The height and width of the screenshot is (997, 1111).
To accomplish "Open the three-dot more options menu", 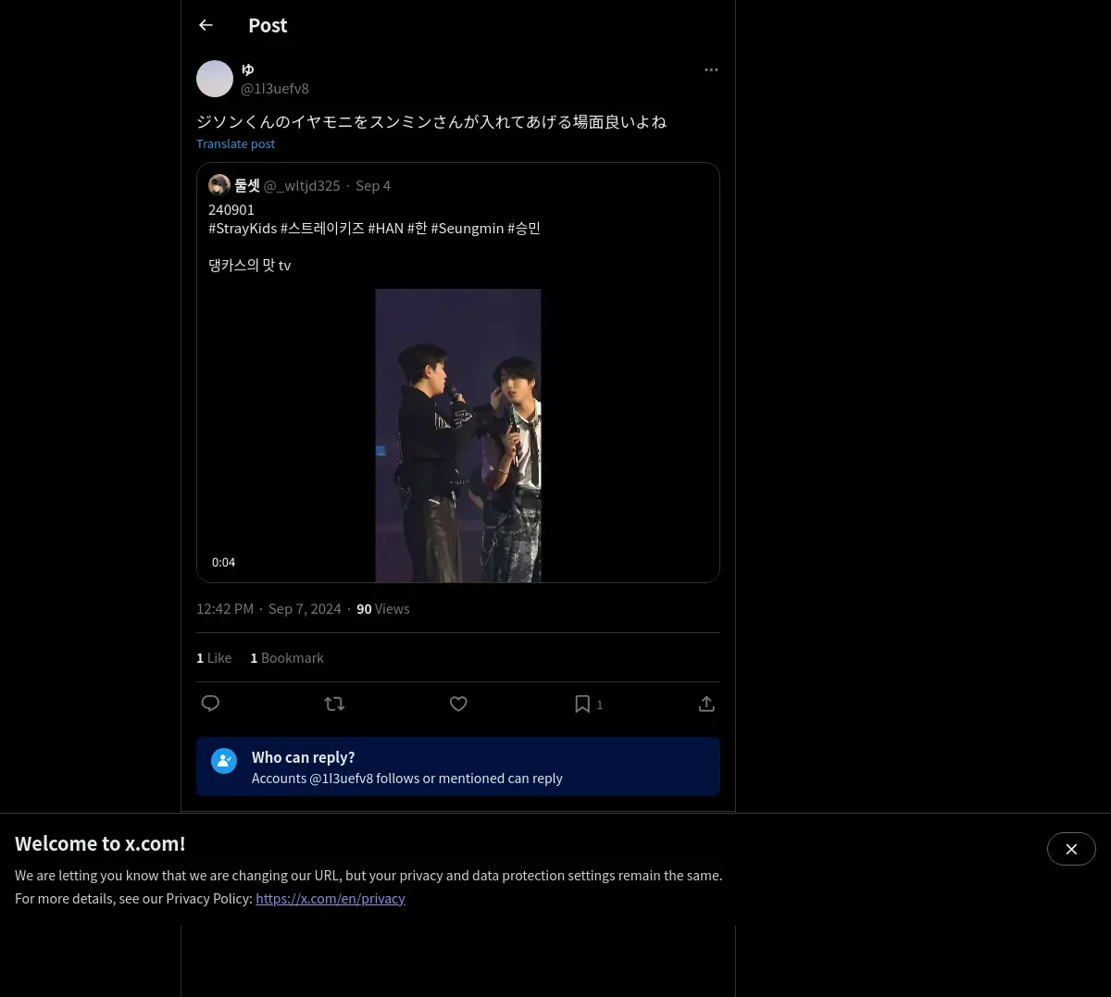I will (711, 69).
